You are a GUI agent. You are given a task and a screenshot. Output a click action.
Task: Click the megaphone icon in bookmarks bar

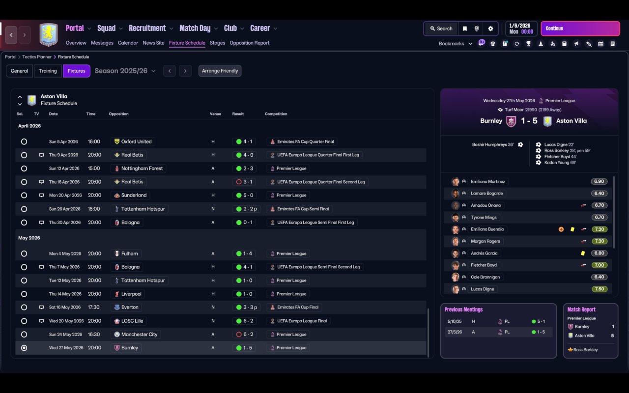(576, 44)
